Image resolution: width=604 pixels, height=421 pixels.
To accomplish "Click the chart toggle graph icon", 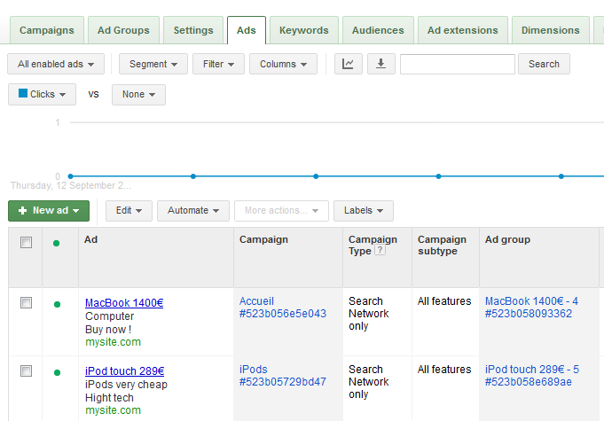I will [x=349, y=64].
